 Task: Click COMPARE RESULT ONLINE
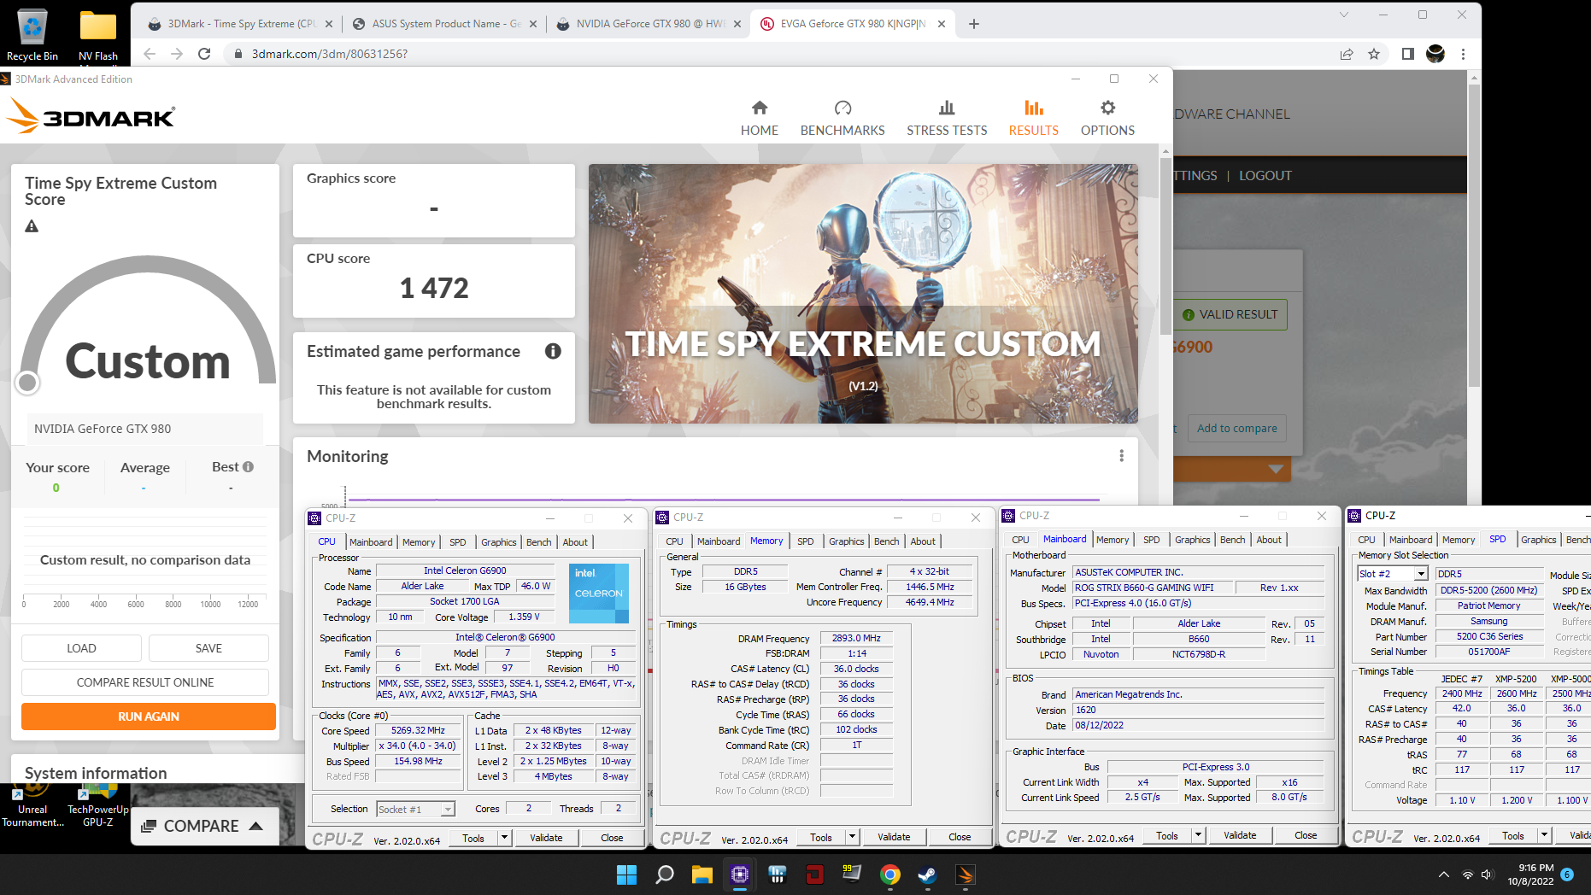click(x=145, y=682)
